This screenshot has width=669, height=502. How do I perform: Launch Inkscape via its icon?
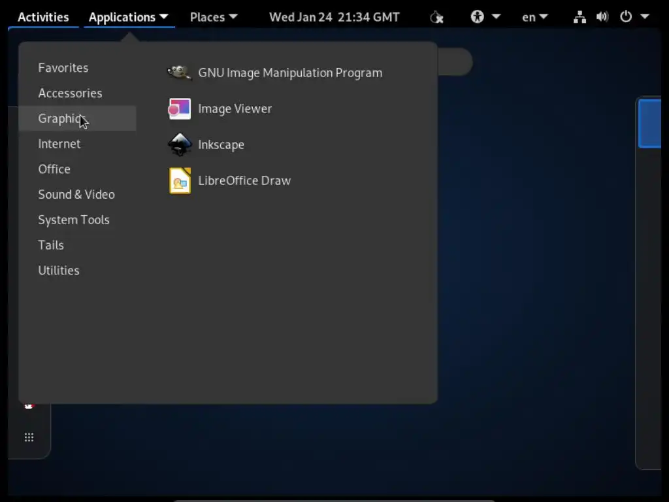[x=179, y=144]
